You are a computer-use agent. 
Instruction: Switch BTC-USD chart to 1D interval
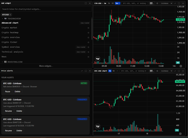tap(114, 71)
